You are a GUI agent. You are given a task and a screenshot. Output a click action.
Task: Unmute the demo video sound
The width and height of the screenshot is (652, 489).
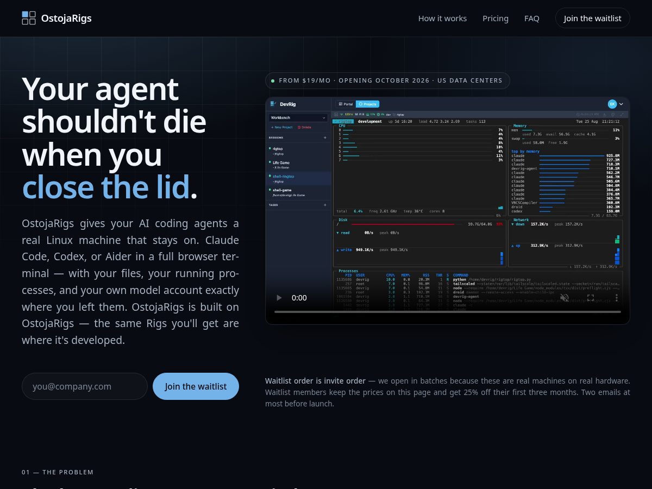[565, 298]
